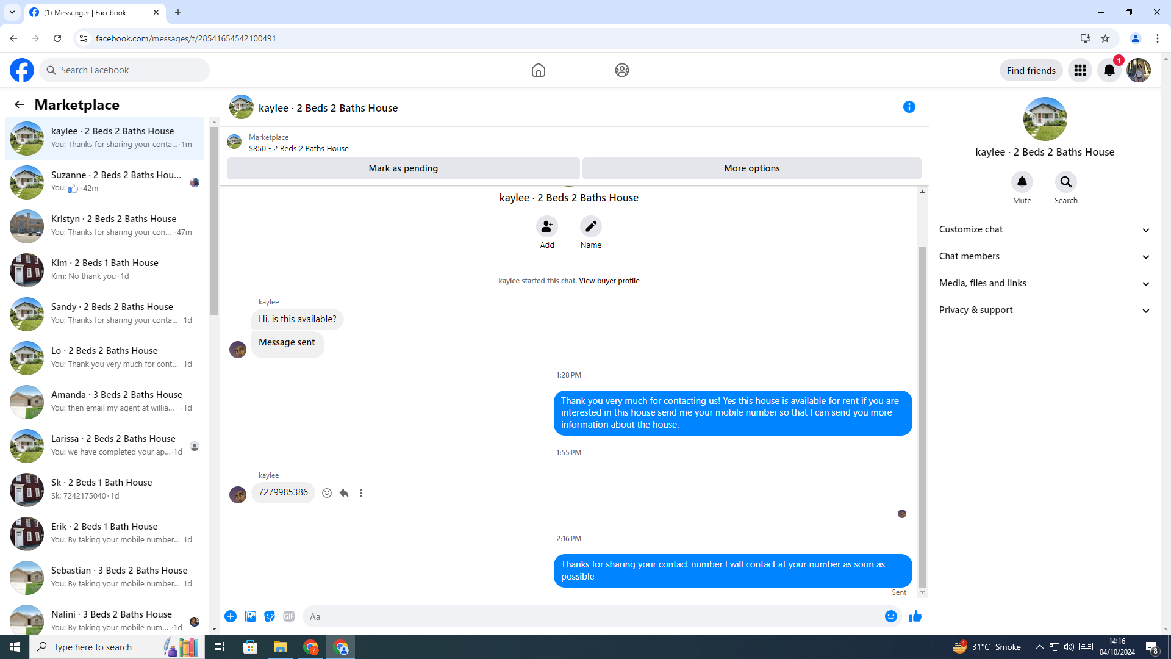Open the Windows Start menu
This screenshot has height=659, width=1171.
point(15,647)
